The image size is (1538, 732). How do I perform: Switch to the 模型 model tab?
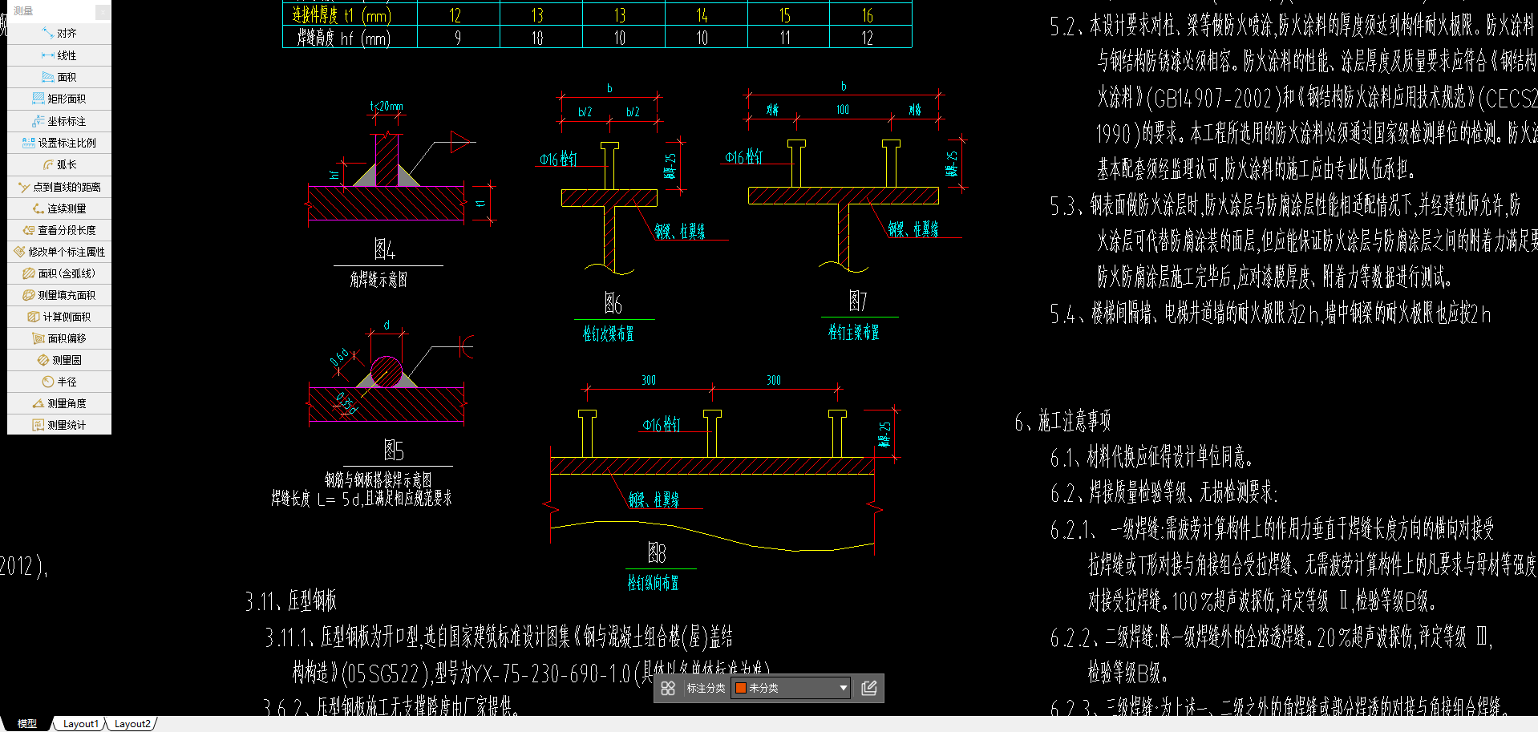coord(27,723)
